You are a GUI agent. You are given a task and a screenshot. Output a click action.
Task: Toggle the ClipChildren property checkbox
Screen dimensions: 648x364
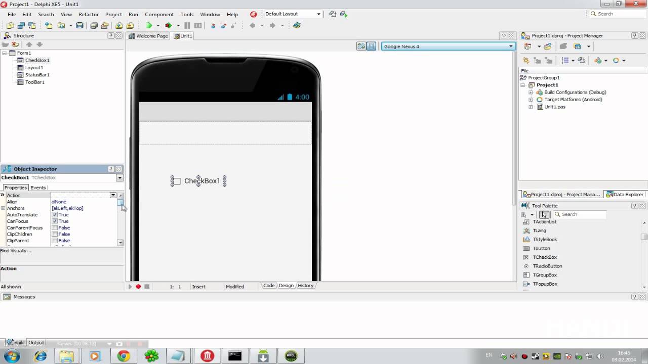(x=55, y=235)
